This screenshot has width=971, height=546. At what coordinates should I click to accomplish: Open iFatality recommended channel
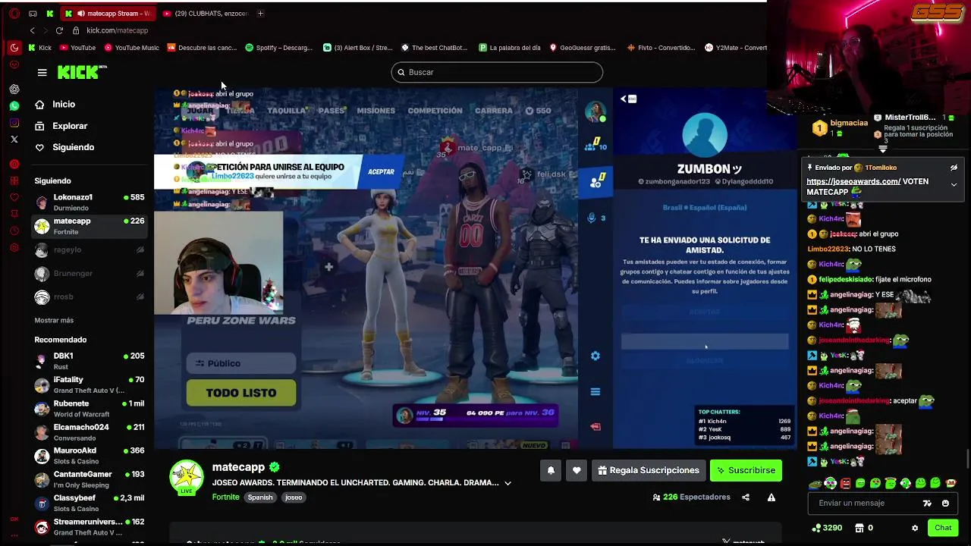(89, 384)
